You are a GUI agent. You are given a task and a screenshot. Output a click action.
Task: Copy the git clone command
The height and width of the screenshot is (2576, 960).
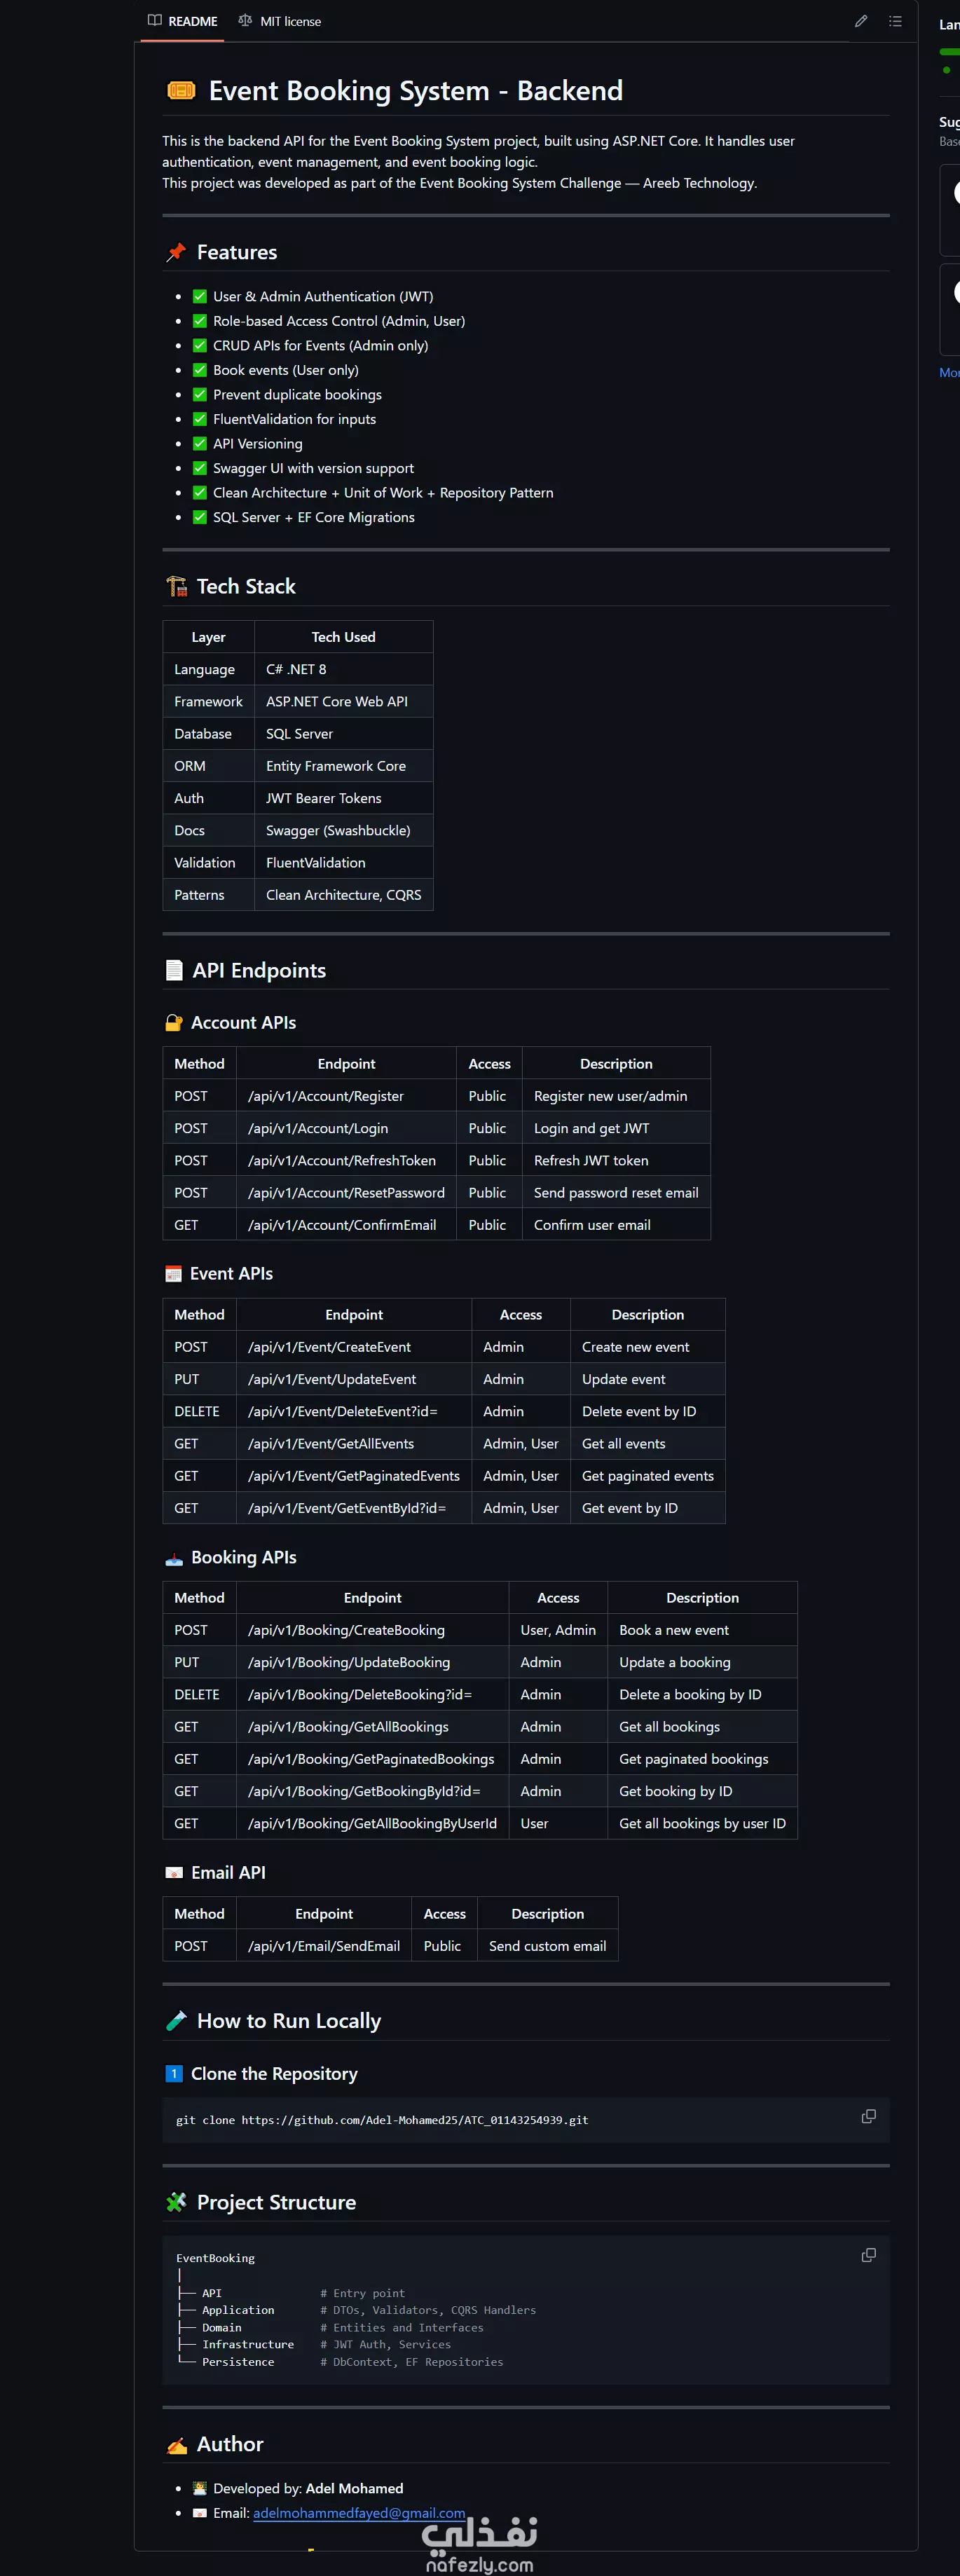(x=868, y=2116)
